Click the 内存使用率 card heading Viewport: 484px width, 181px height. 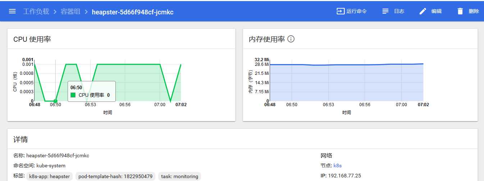point(267,39)
